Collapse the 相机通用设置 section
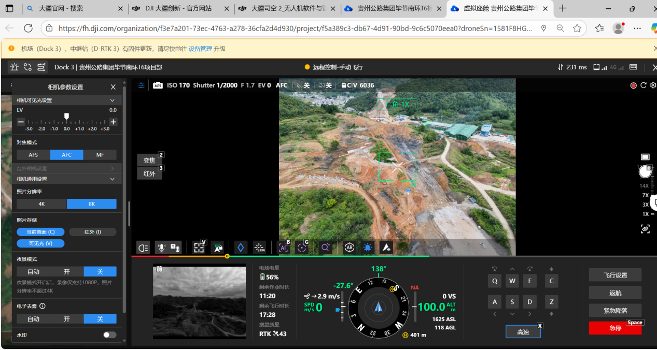Image resolution: width=657 pixels, height=350 pixels. [112, 179]
